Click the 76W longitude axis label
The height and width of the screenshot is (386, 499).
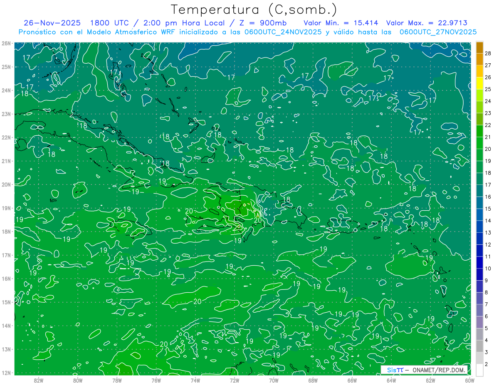click(156, 380)
